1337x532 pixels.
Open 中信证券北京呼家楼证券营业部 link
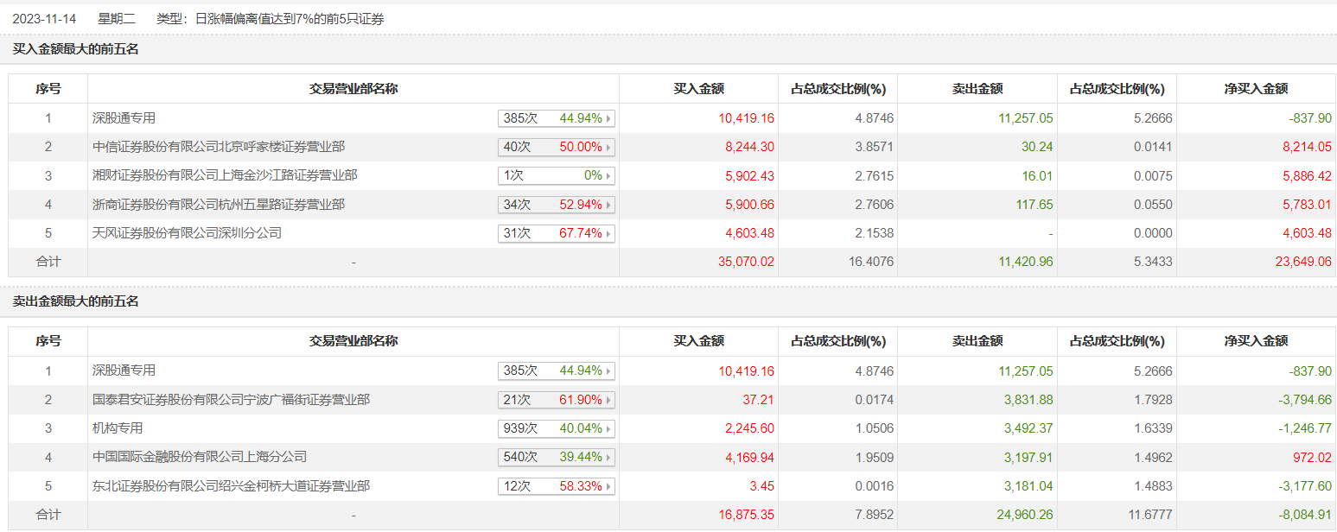(x=218, y=147)
